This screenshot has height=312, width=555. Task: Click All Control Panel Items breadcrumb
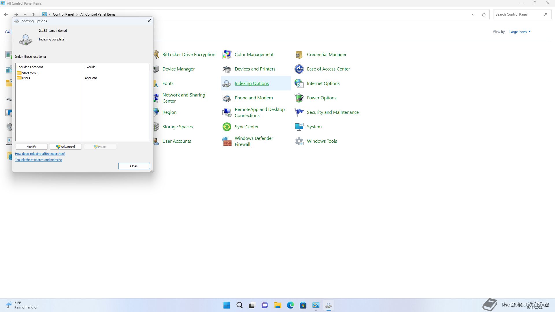98,14
